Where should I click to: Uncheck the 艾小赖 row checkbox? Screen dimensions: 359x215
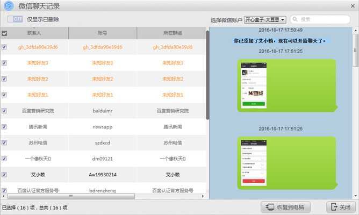pyautogui.click(x=4, y=175)
